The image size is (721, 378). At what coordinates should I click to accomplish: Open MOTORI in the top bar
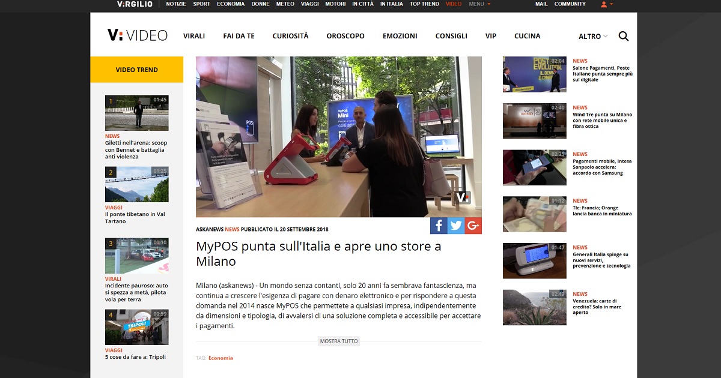[335, 4]
